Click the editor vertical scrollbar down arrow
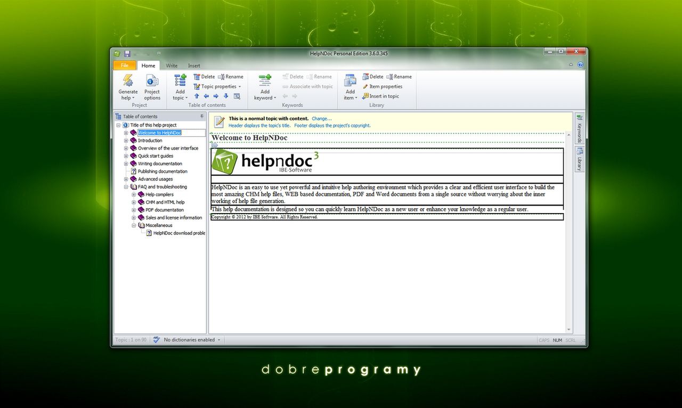 click(x=569, y=330)
